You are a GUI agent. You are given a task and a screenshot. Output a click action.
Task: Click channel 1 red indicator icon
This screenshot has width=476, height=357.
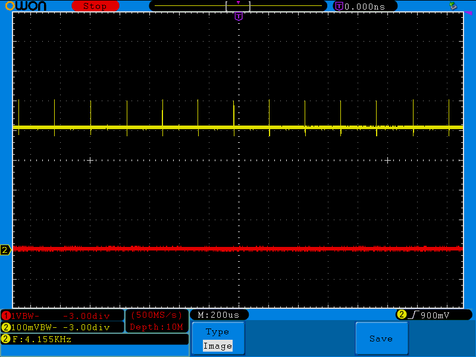[6, 316]
